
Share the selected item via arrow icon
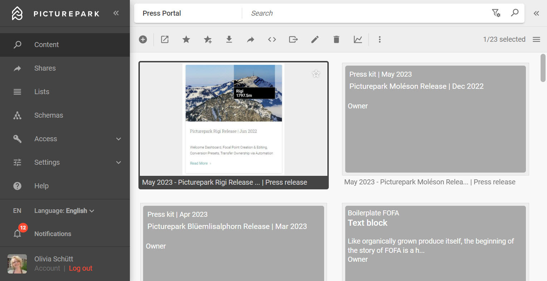pos(250,39)
